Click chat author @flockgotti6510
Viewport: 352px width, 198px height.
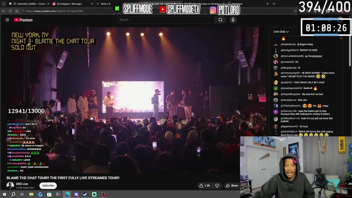[x=290, y=50]
